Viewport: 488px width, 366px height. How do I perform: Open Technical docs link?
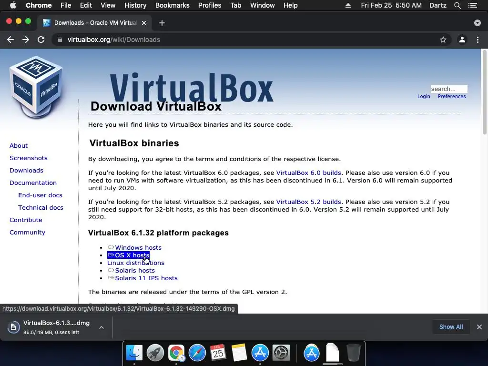click(41, 208)
